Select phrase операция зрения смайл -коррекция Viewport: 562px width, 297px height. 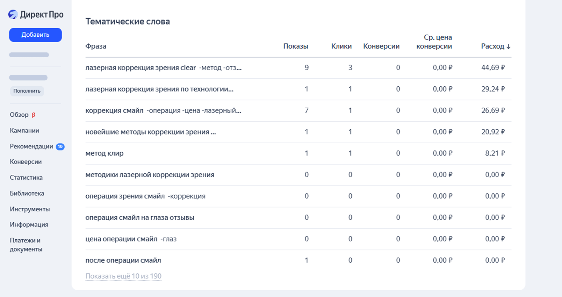coord(145,196)
